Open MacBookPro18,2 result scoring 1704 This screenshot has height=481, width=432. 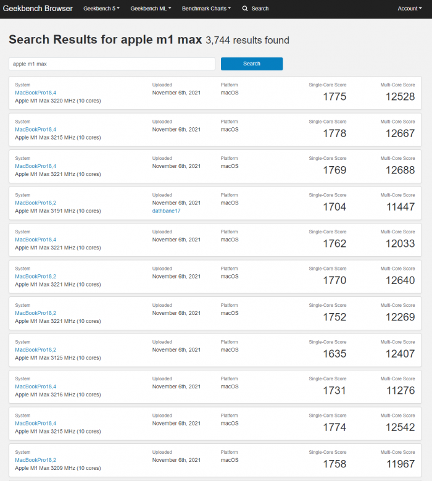[x=36, y=203]
